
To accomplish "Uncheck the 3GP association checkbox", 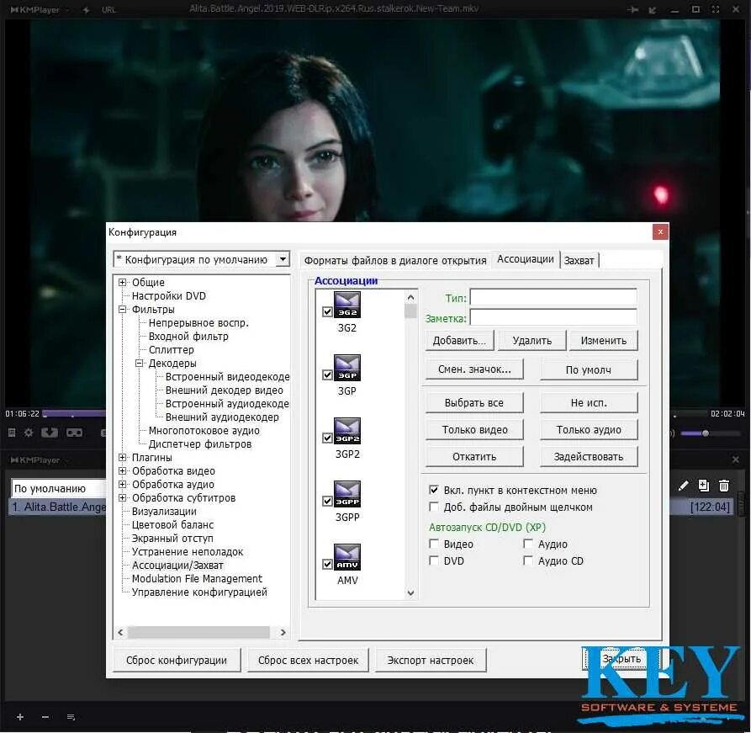I will tap(328, 374).
